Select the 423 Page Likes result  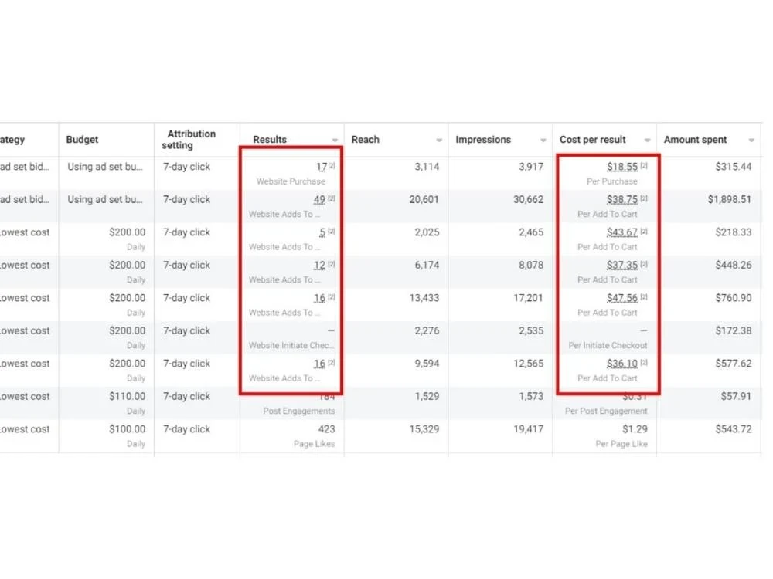[326, 428]
